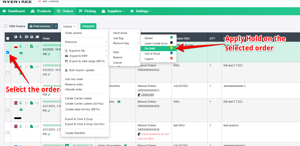
Task: Click the wrench icon after 5/2/2023 10:5x AM
Action: point(49,54)
